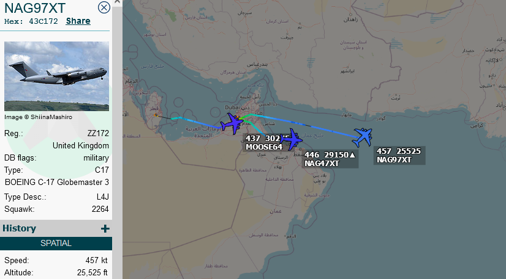Screen dimensions: 506x279
Task: Click the NAG97XT callsign heading
Action: [x=35, y=9]
